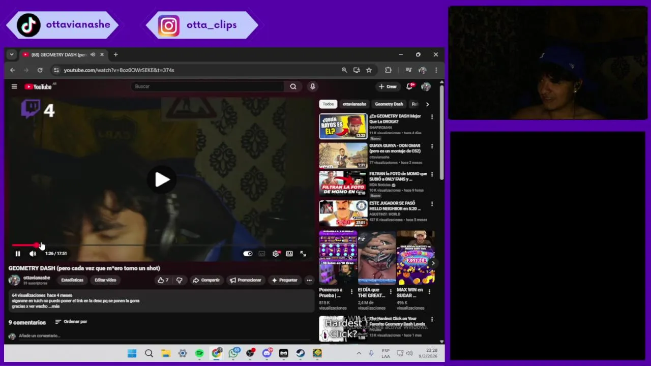Image resolution: width=651 pixels, height=366 pixels.
Task: Open Spotify from the taskbar
Action: [x=199, y=353]
